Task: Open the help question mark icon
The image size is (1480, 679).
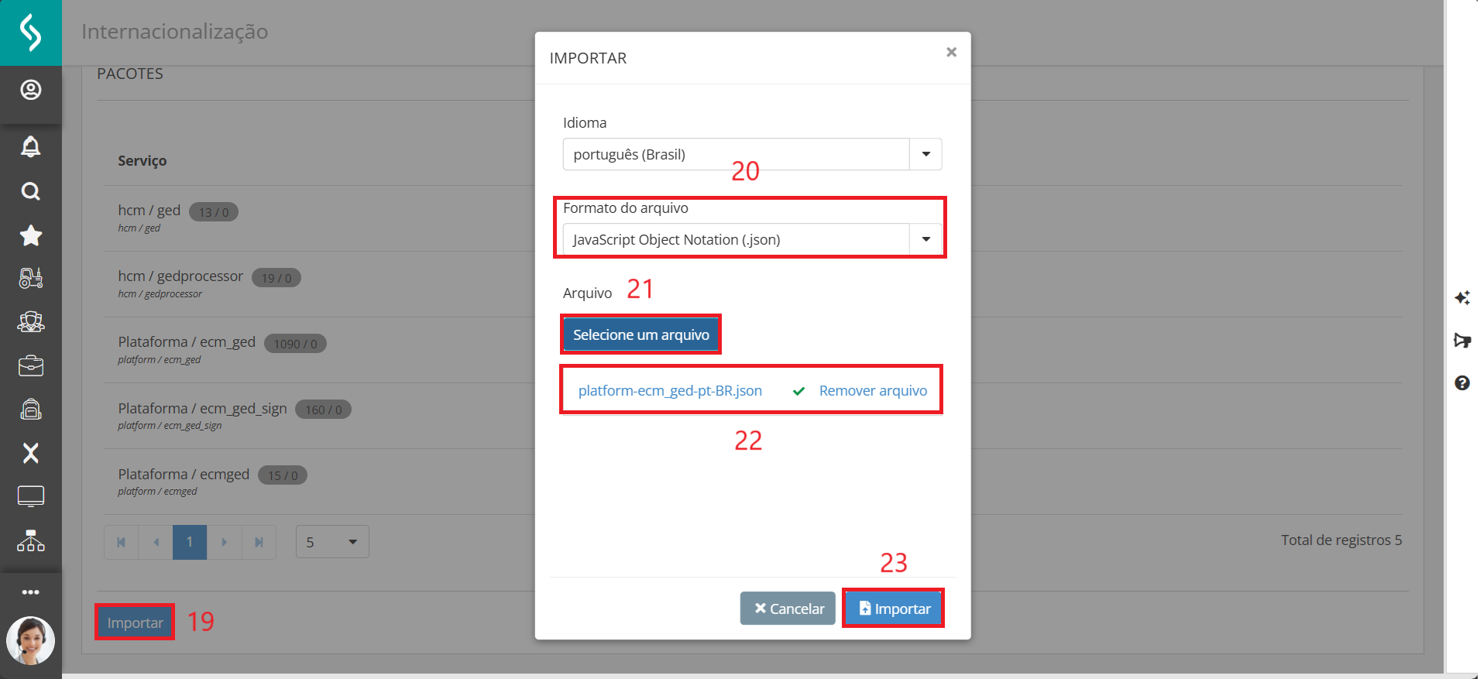Action: [x=1462, y=382]
